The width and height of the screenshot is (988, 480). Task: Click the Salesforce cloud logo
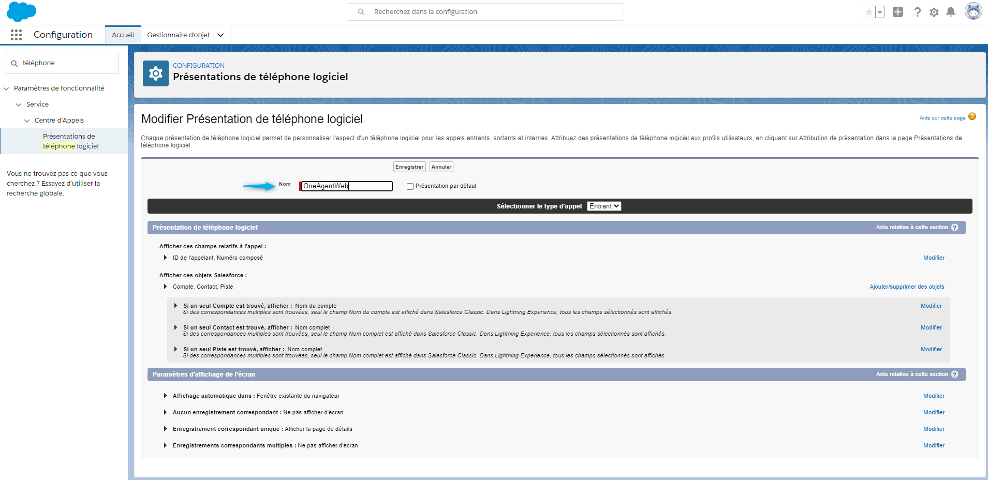click(21, 11)
